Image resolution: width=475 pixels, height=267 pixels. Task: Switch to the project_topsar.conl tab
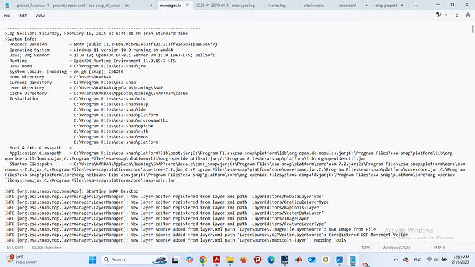pyautogui.click(x=69, y=6)
